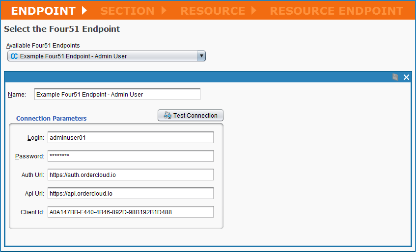
Task: Switch to the SECTION wizard step
Action: [x=127, y=10]
